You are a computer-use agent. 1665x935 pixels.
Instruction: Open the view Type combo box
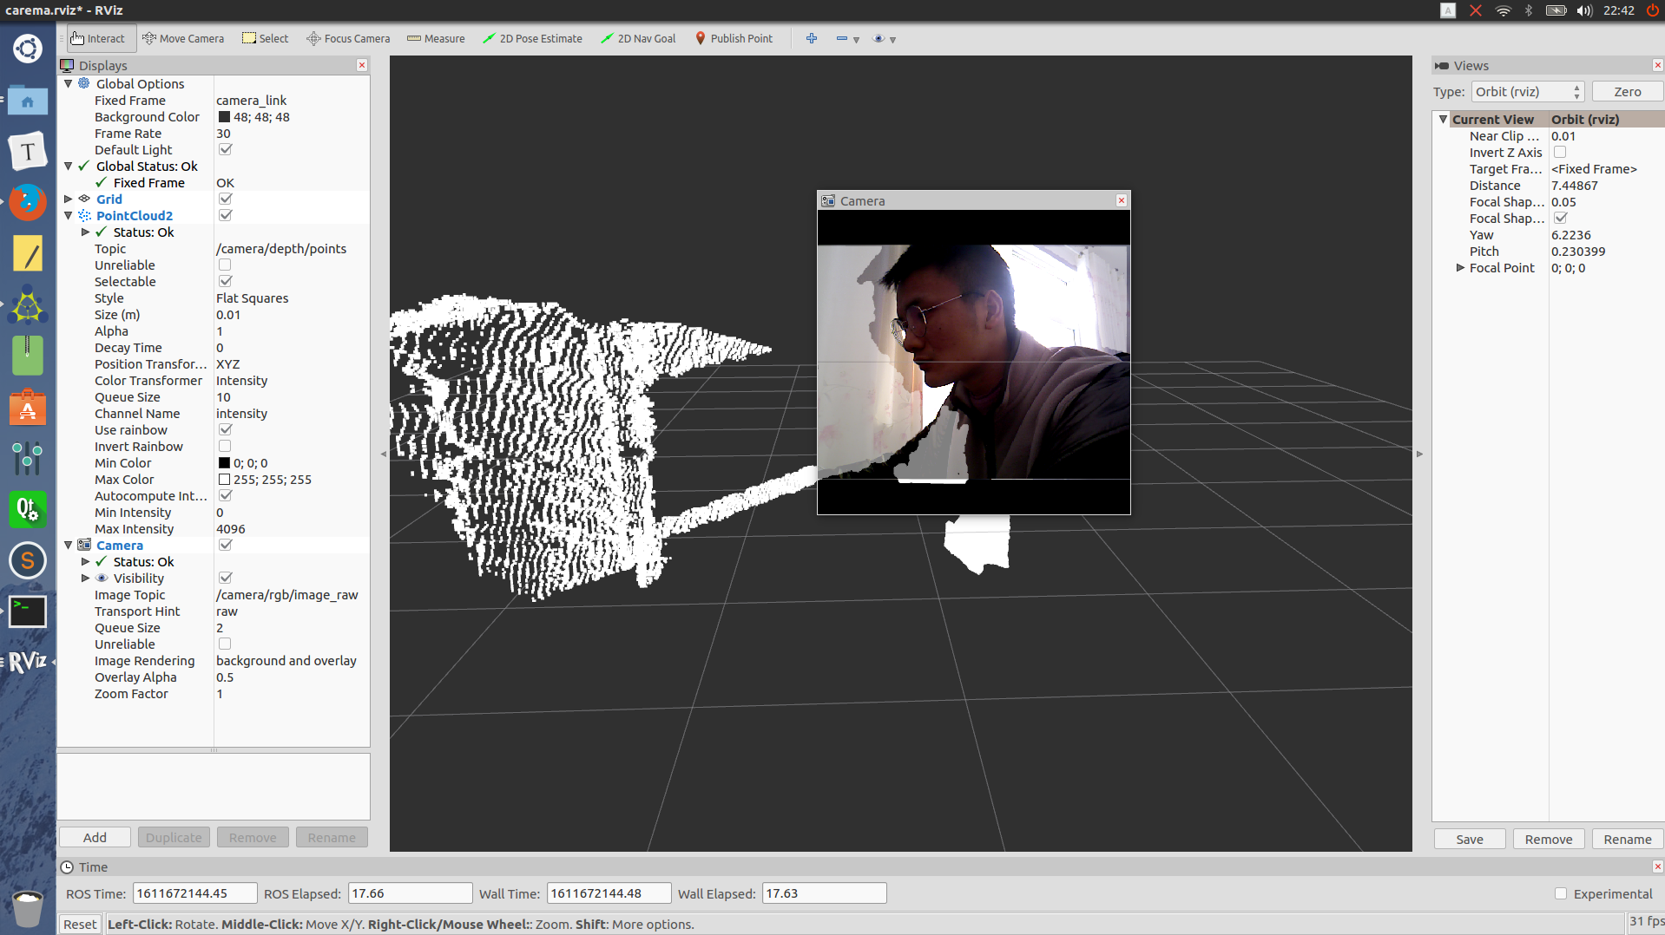tap(1527, 91)
